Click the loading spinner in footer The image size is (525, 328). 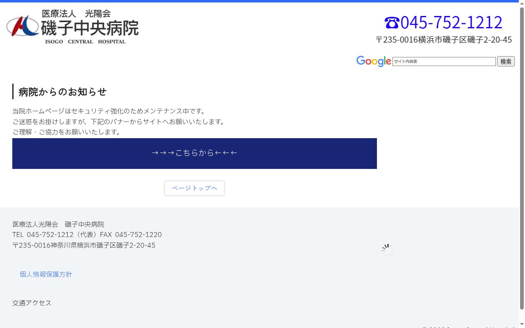tap(388, 251)
